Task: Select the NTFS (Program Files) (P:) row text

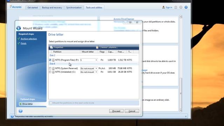Action: click(67, 60)
